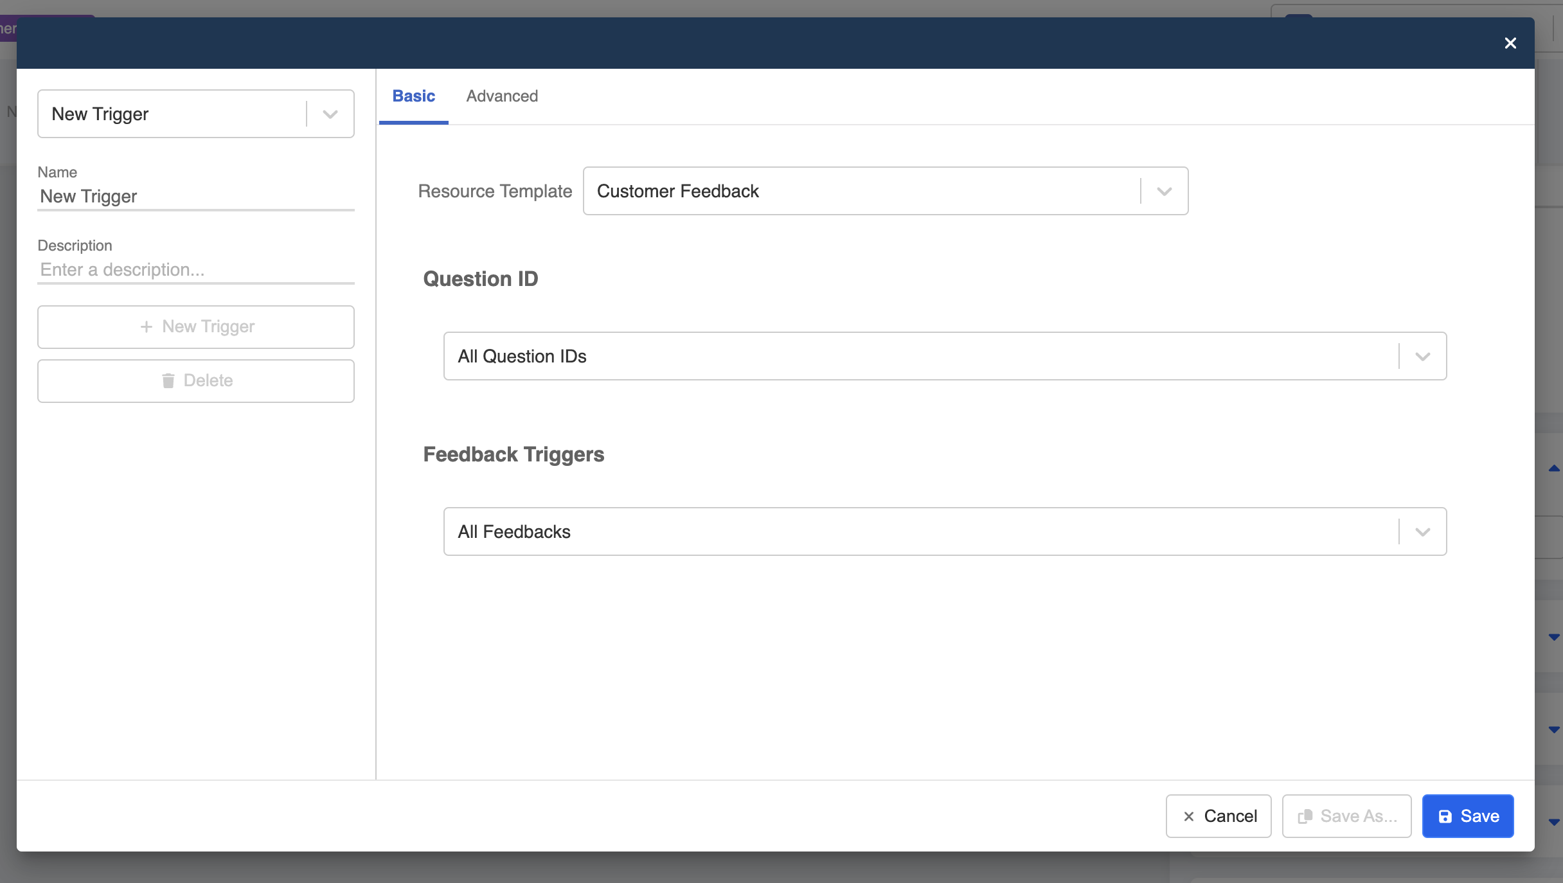Click the X icon on Cancel button
This screenshot has width=1563, height=883.
1189,816
